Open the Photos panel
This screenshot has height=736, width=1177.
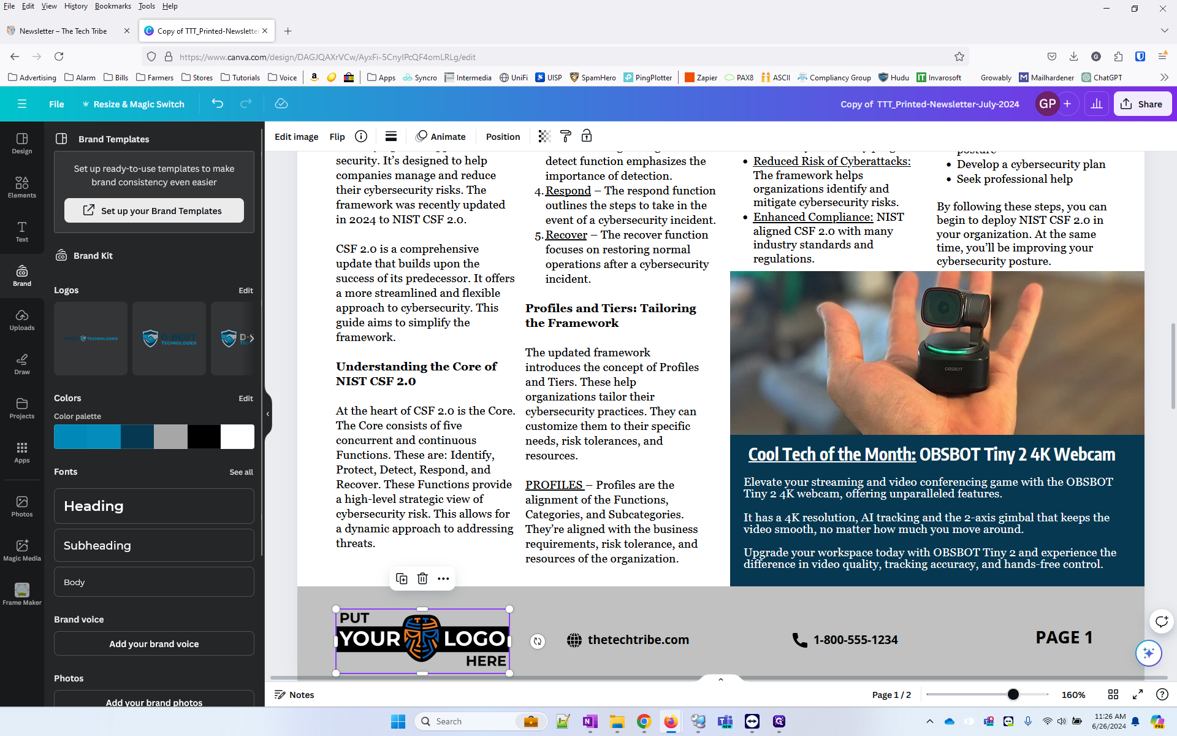[22, 507]
